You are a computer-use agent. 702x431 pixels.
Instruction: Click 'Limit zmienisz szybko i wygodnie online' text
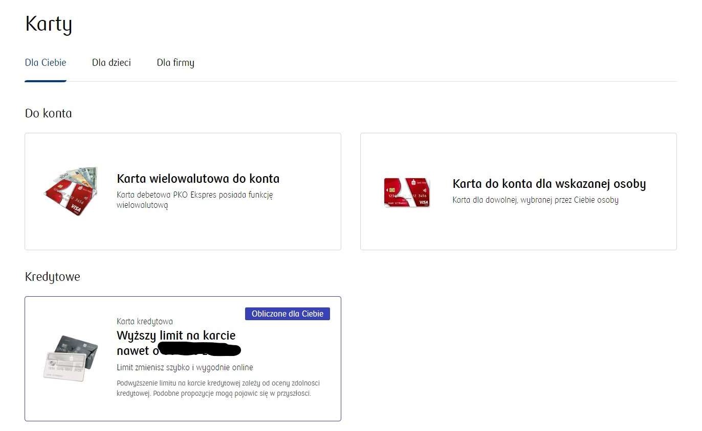point(185,368)
